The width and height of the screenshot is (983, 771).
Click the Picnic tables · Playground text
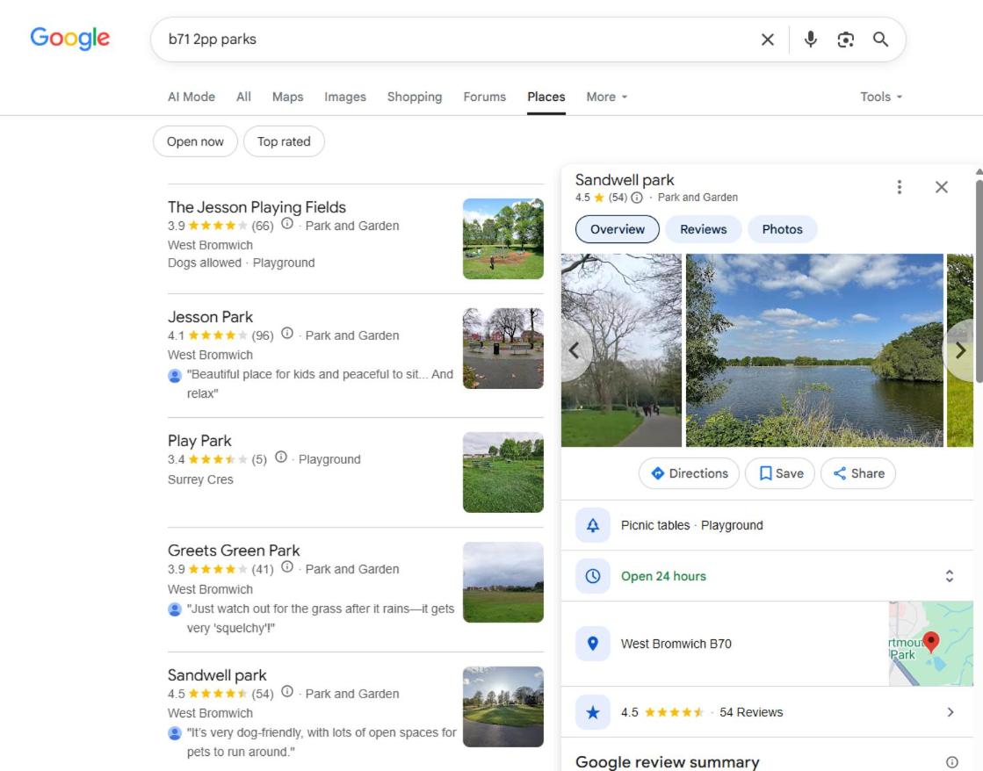coord(691,525)
